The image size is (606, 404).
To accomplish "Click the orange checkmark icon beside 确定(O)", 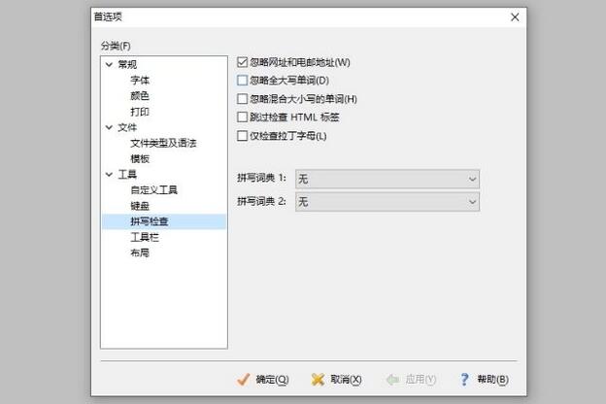I will pos(244,380).
